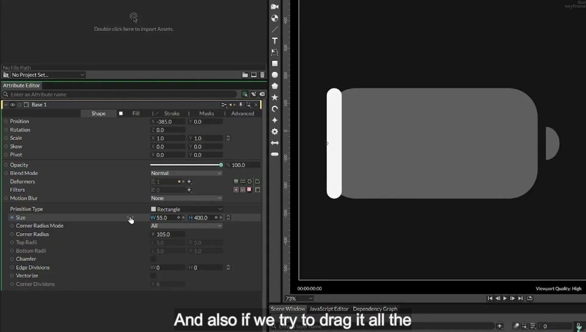Select the Camera tool in the toolbar
The width and height of the screenshot is (586, 332).
[x=275, y=7]
